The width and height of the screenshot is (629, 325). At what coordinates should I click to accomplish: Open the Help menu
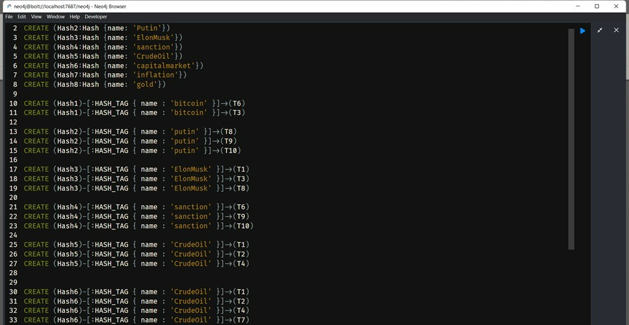[75, 17]
